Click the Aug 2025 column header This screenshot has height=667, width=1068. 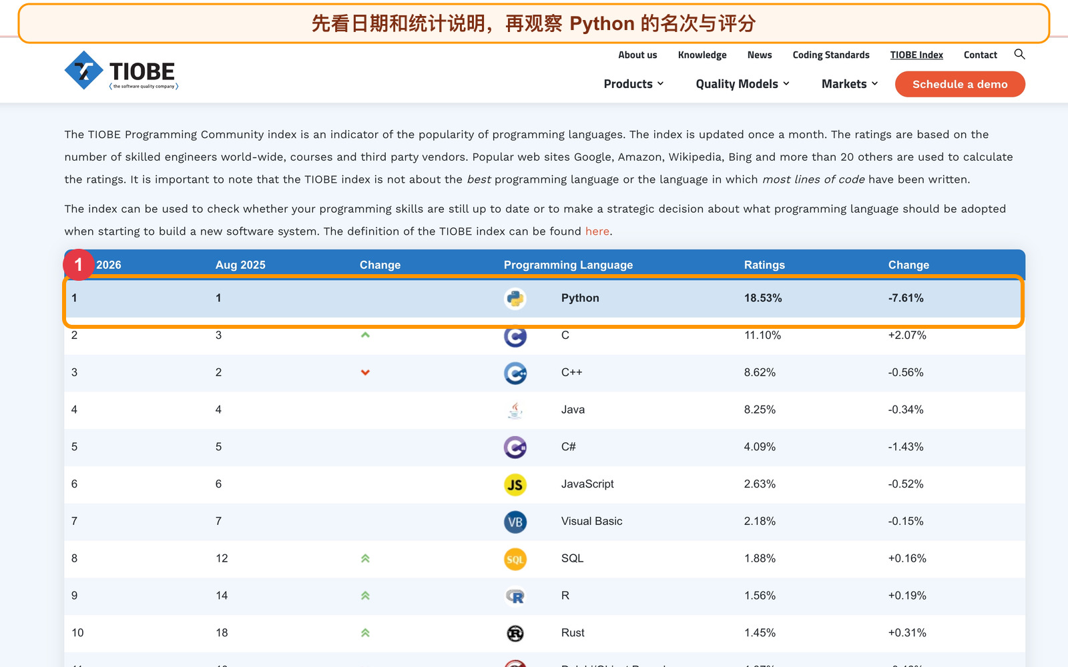click(x=240, y=265)
